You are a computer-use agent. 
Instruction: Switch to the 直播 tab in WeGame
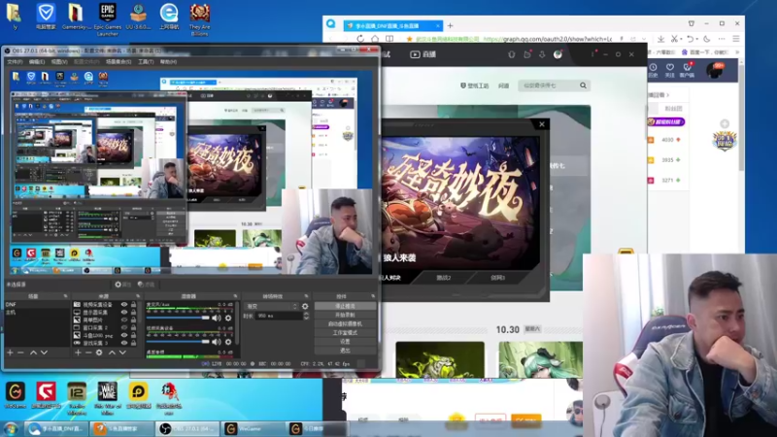[422, 54]
